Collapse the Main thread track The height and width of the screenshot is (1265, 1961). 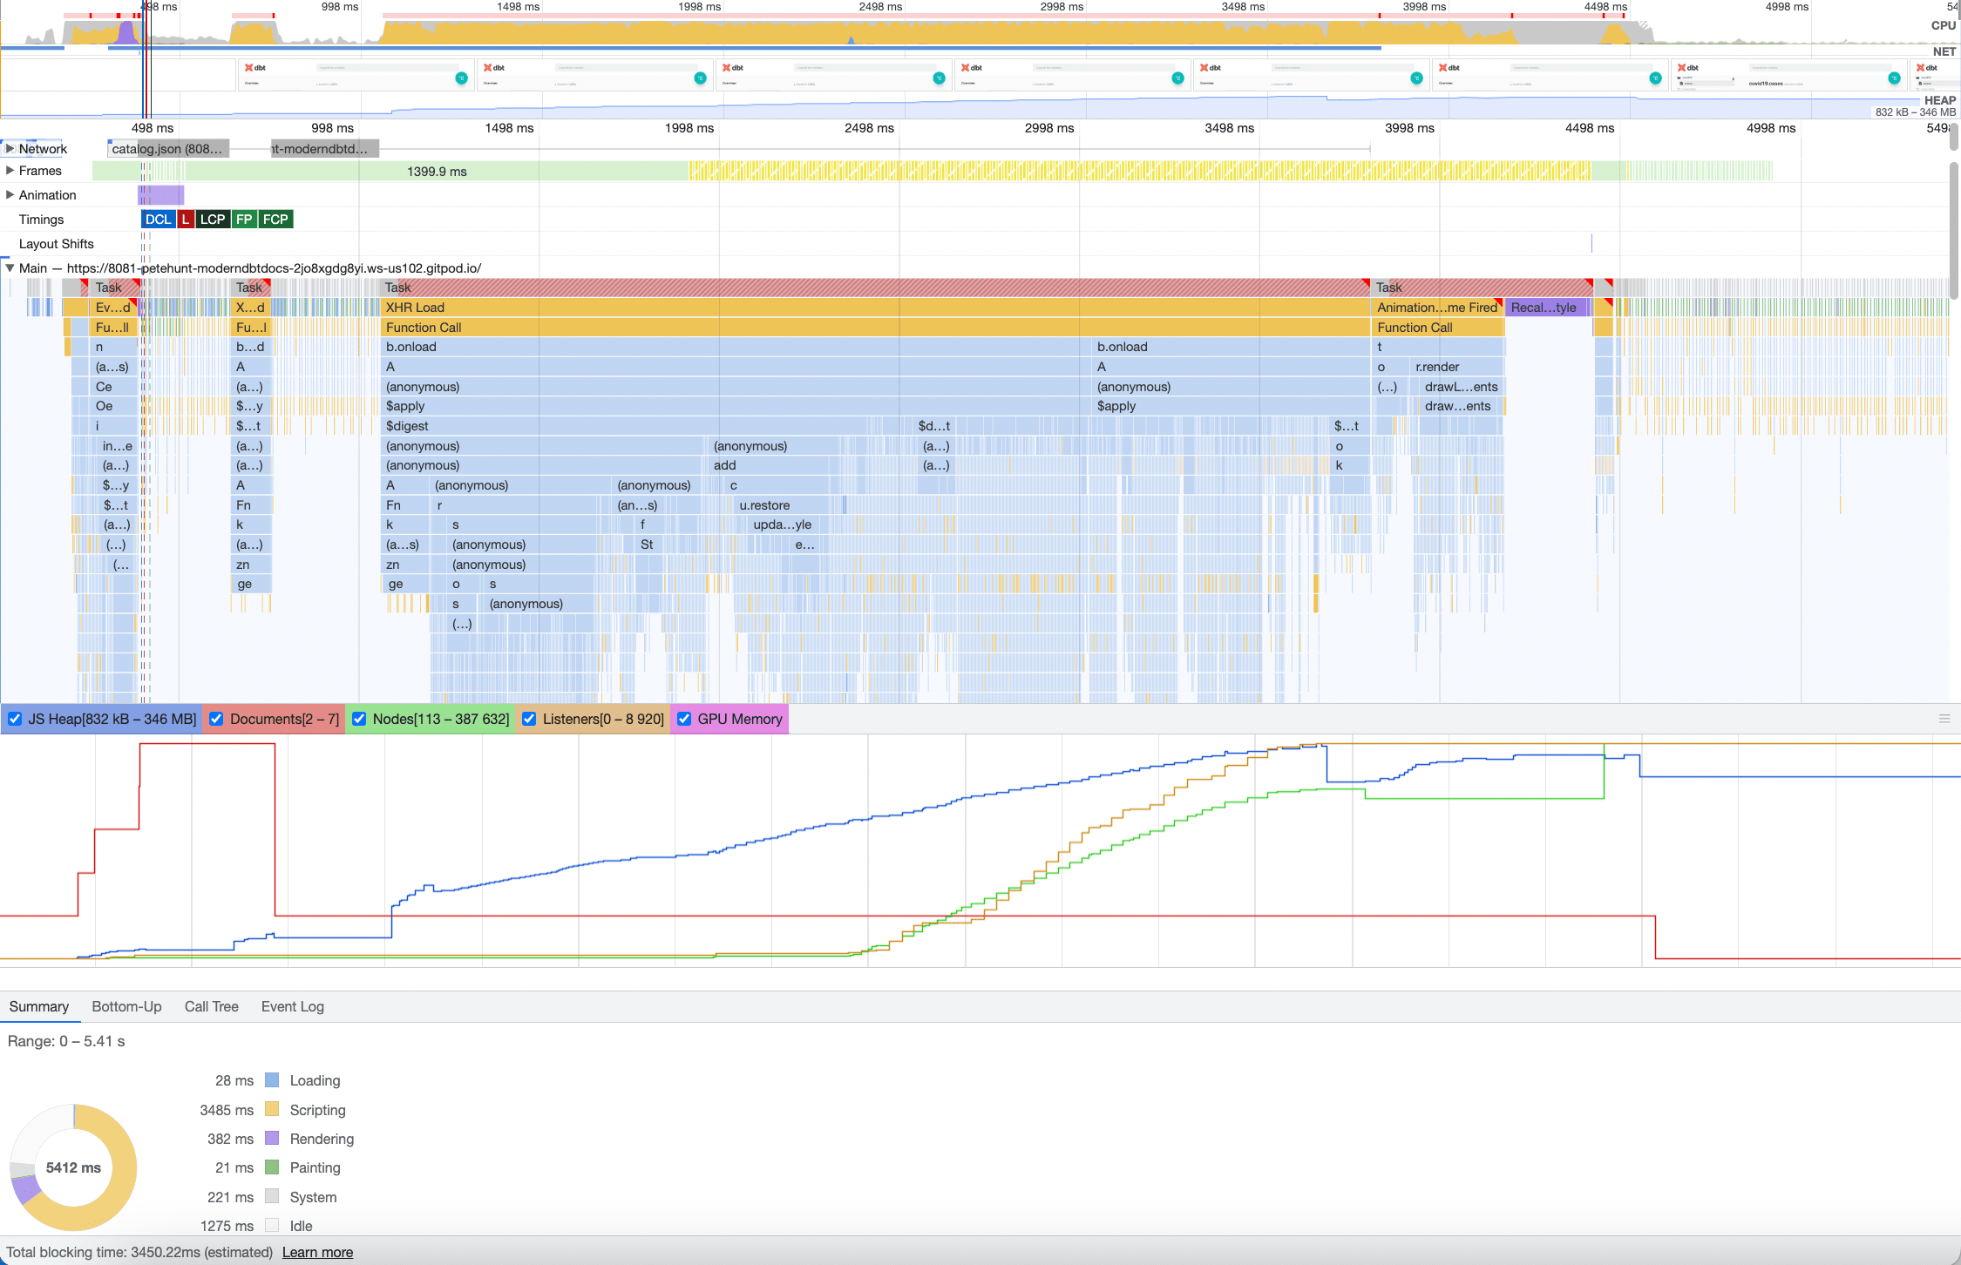coord(10,268)
